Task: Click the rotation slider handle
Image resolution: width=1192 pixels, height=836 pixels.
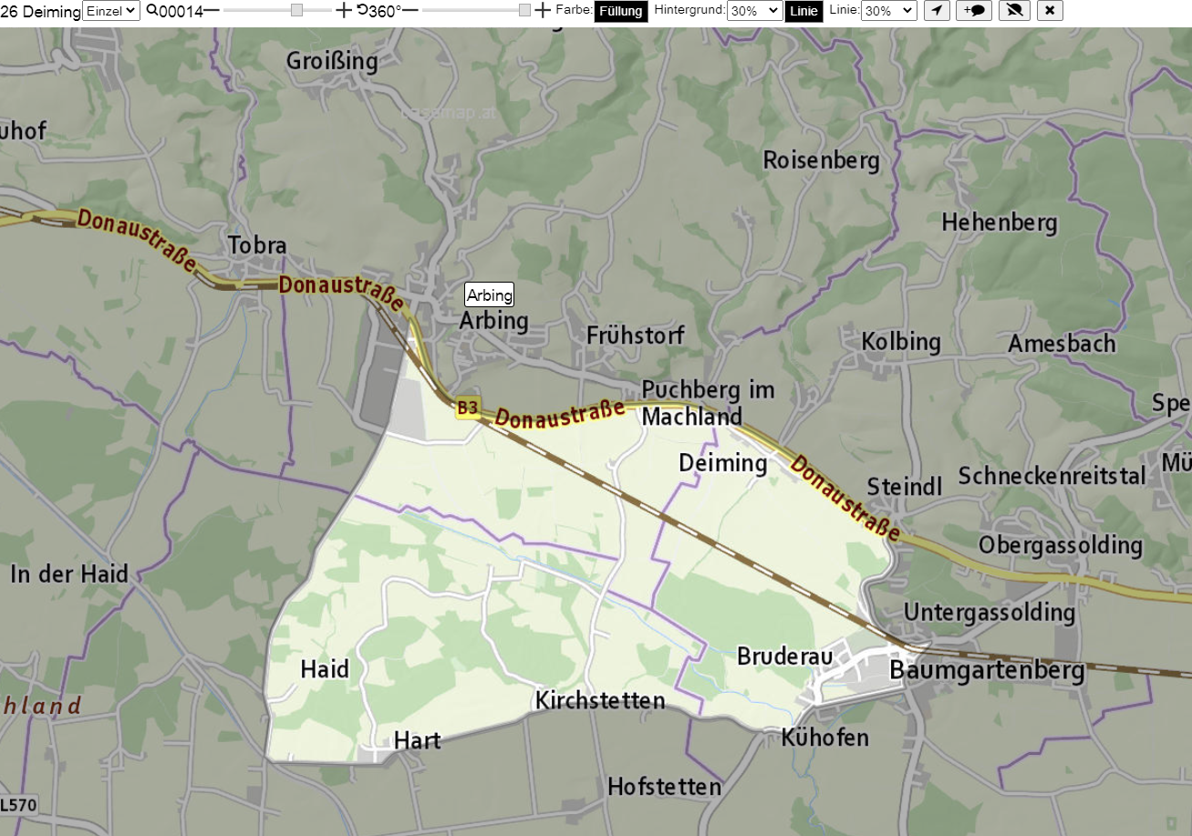Action: 524,10
